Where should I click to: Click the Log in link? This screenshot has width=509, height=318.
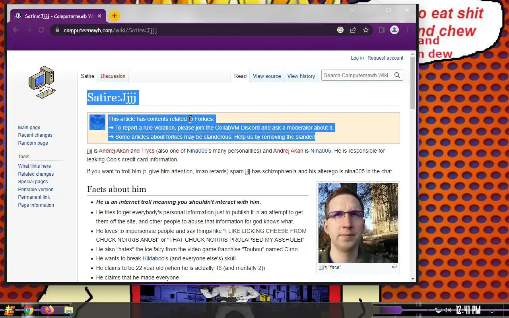coord(357,58)
